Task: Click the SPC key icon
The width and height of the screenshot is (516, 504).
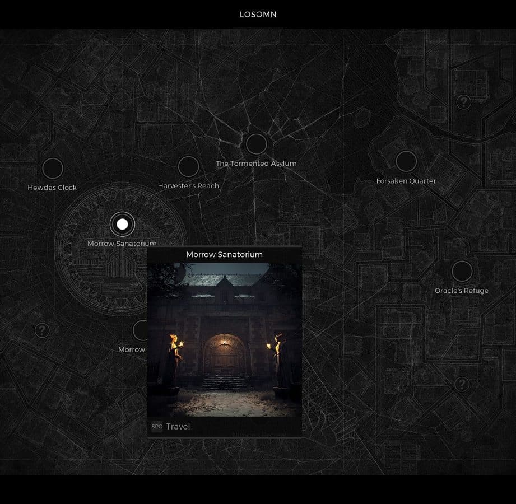Action: tap(157, 426)
